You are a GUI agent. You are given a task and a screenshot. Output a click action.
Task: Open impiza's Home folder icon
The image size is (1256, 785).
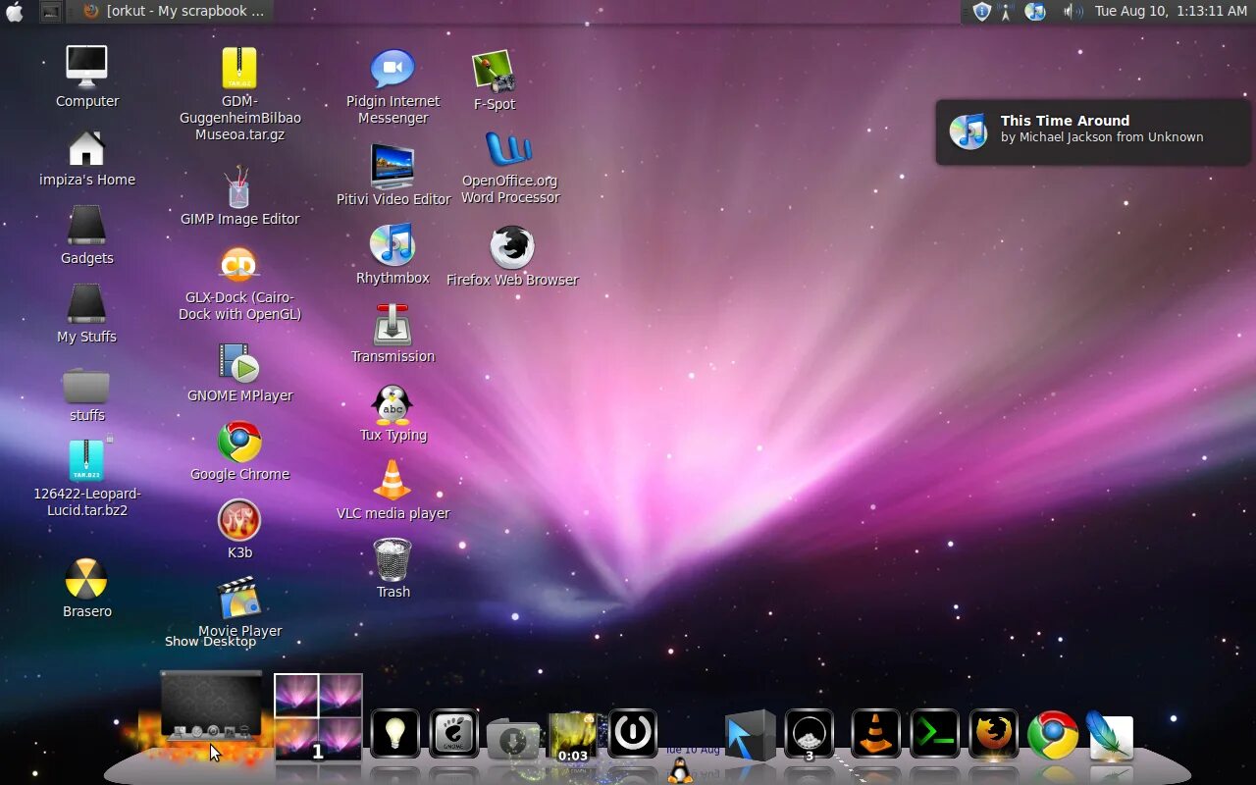click(x=87, y=148)
